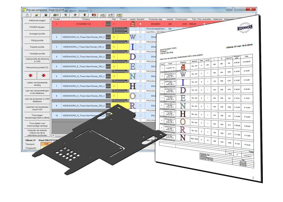This screenshot has width=283, height=202.
Task: Click the Product prijs column header
Action: point(181,19)
